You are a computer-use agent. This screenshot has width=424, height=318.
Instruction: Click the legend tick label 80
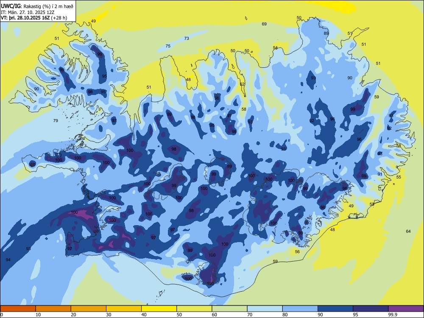285,315
